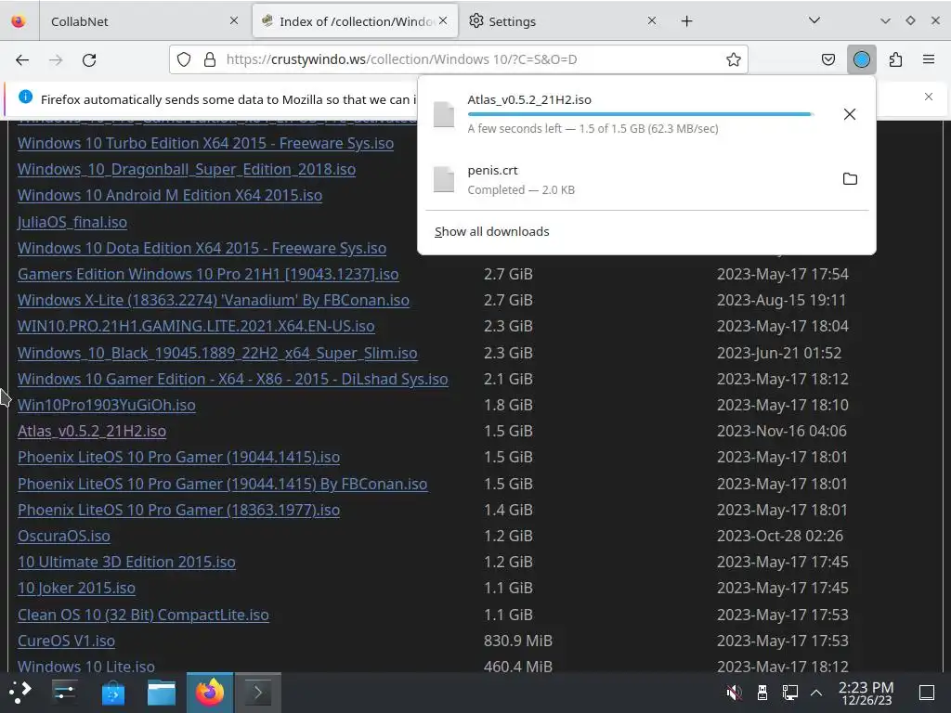Bookmark this page with the star
This screenshot has height=713, width=951.
pos(734,59)
